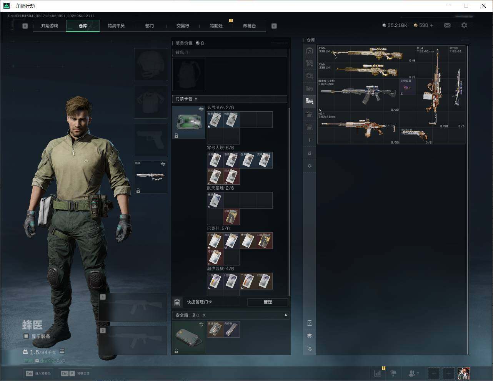Viewport: 493px width, 381px height.
Task: Open help tooltip beside 背包
Action: pyautogui.click(x=188, y=53)
